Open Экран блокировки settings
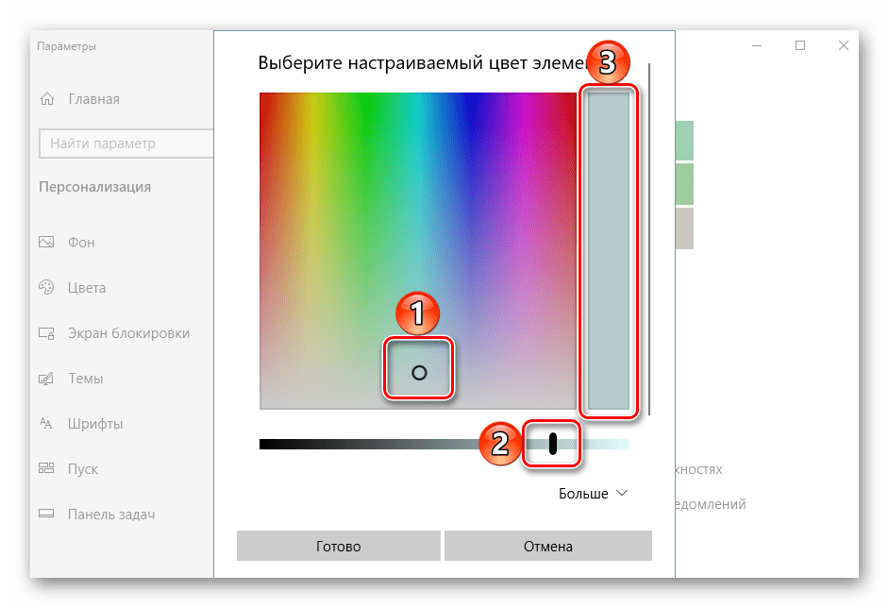Viewport: 889px width, 608px height. (x=128, y=333)
